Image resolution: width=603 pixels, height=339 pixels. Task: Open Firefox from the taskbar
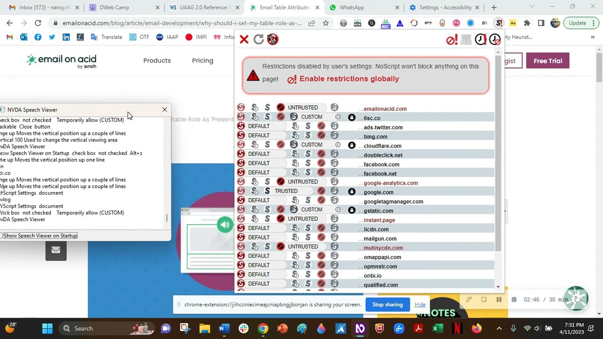477,329
